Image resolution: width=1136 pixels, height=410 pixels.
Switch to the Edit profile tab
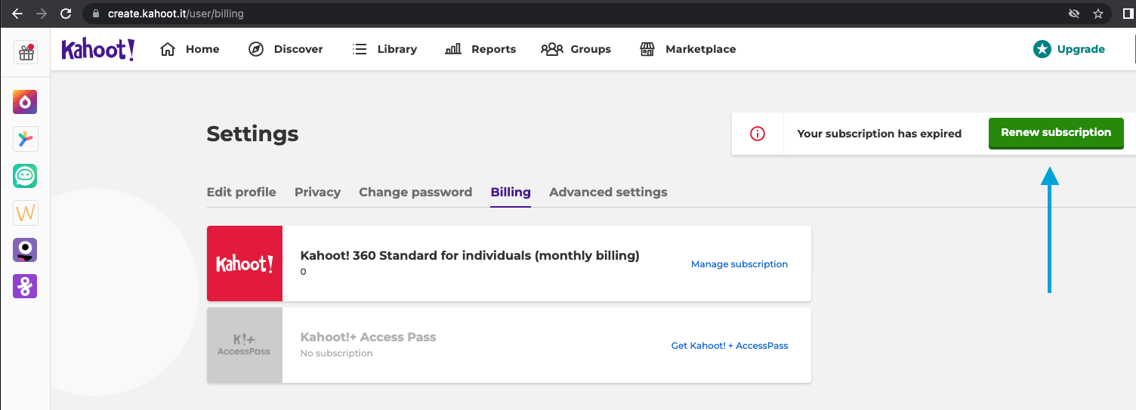(x=241, y=192)
